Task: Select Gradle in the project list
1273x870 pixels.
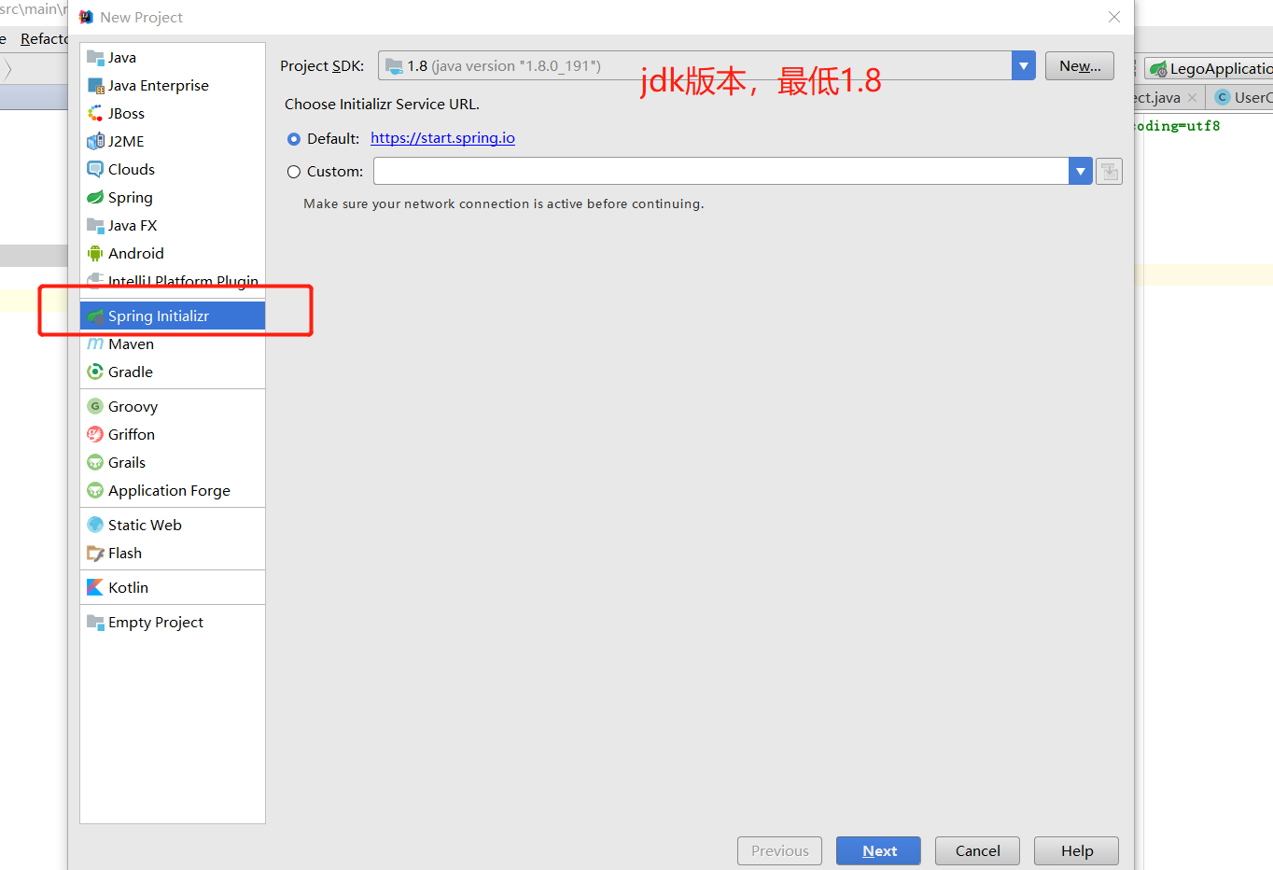Action: [x=131, y=372]
